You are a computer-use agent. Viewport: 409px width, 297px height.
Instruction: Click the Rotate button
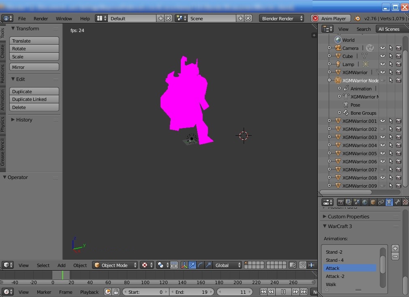(34, 49)
